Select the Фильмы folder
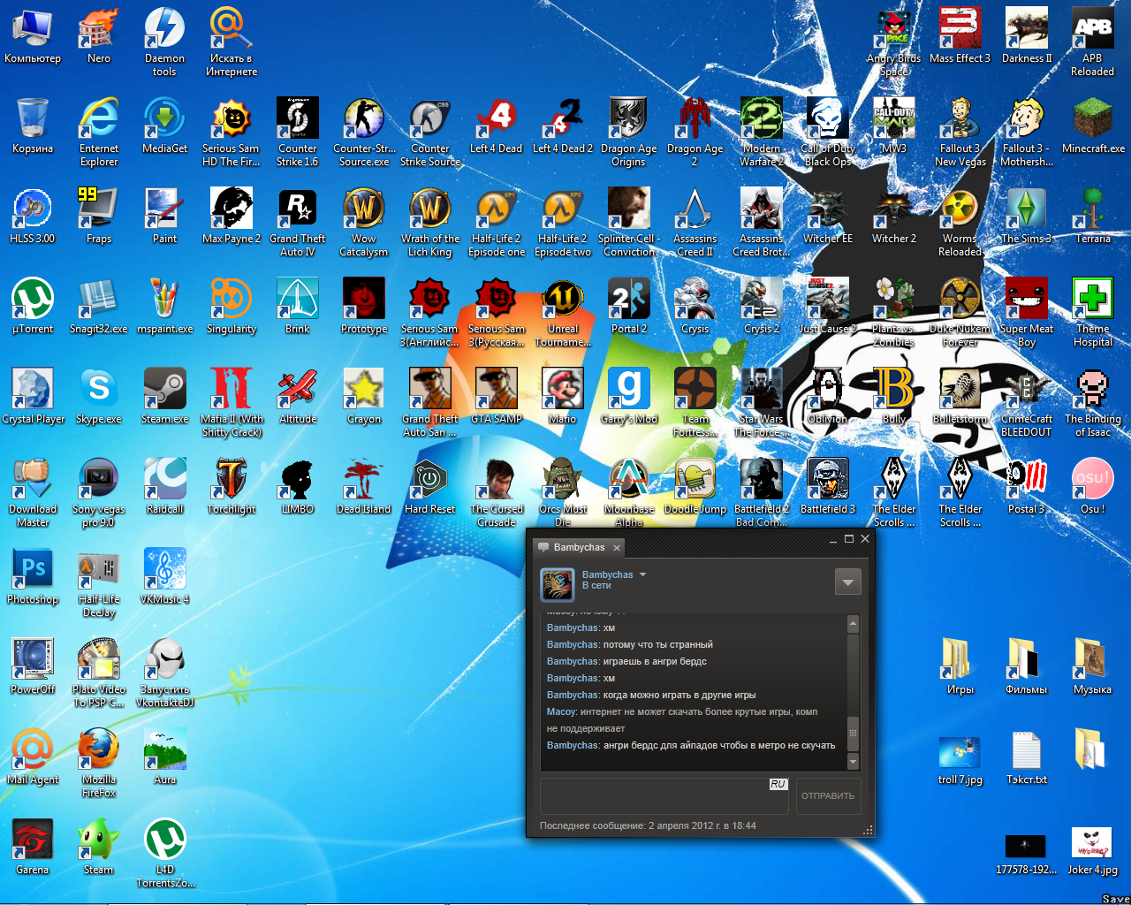Image resolution: width=1131 pixels, height=905 pixels. pyautogui.click(x=1027, y=666)
